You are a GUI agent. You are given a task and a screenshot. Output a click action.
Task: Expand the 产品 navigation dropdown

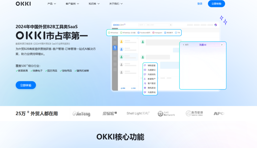click(51, 4)
